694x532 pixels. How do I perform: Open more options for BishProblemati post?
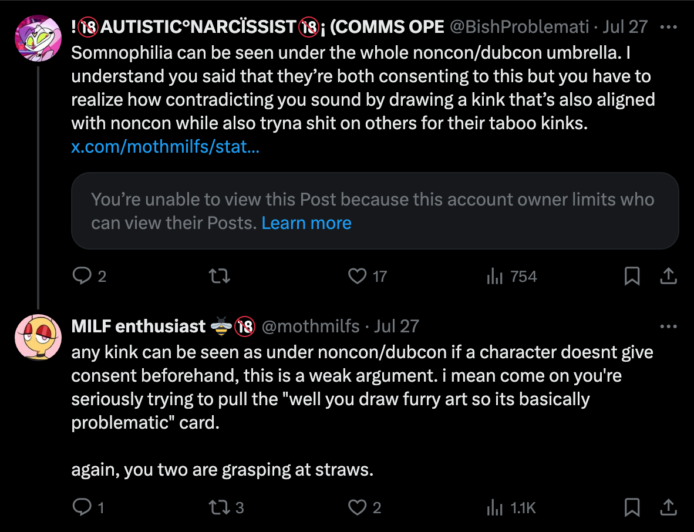pyautogui.click(x=669, y=27)
